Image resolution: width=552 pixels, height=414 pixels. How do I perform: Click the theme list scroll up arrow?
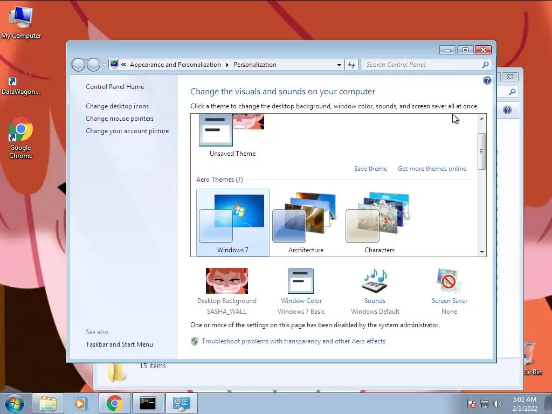pyautogui.click(x=481, y=119)
